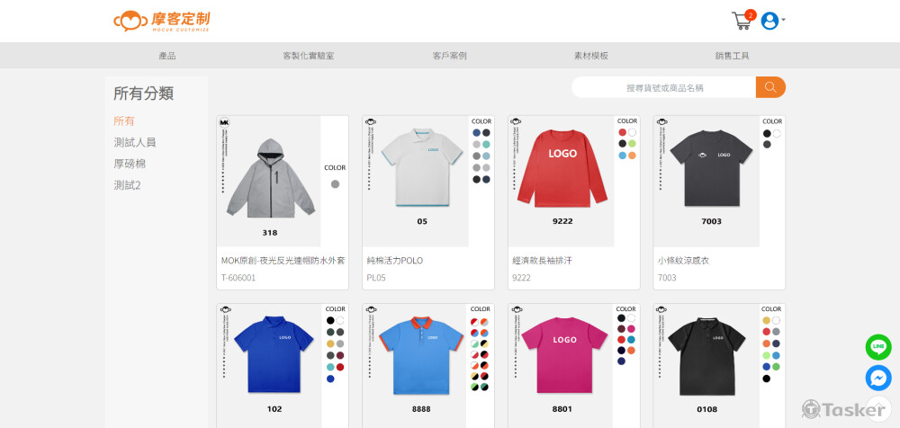Open the 銷售工具 menu item
The width and height of the screenshot is (900, 428).
[x=732, y=56]
